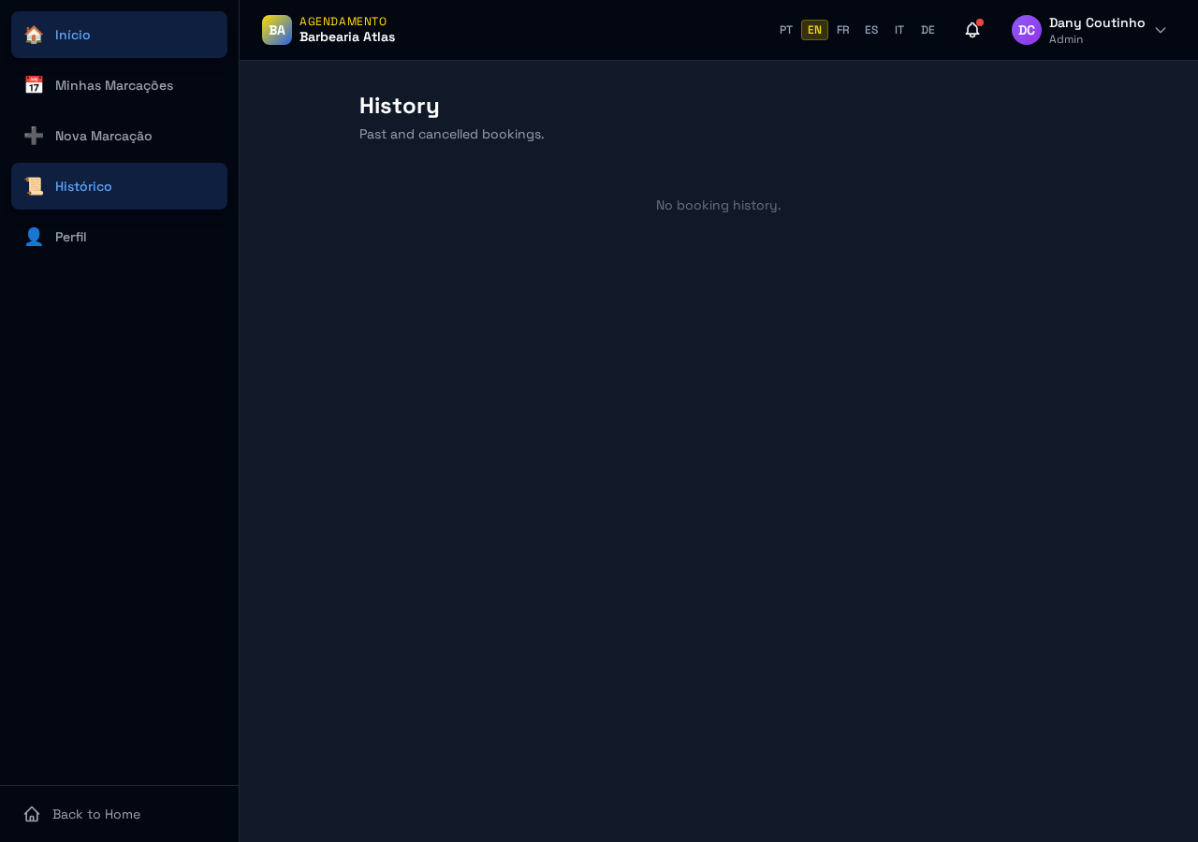Click the calendar icon for Minhas Marcações
The width and height of the screenshot is (1198, 842).
[34, 85]
